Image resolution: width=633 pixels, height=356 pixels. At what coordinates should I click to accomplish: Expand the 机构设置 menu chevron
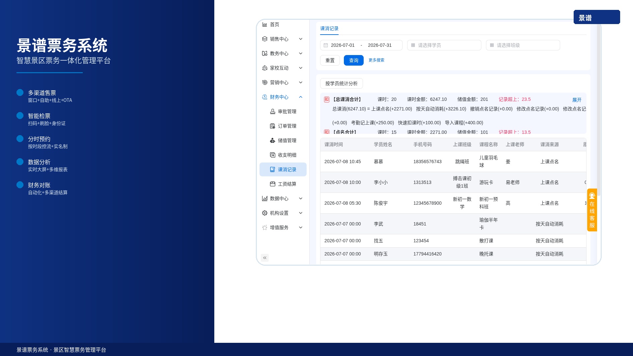coord(300,213)
